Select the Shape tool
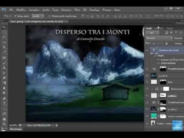184x138 pixels. tap(4, 113)
